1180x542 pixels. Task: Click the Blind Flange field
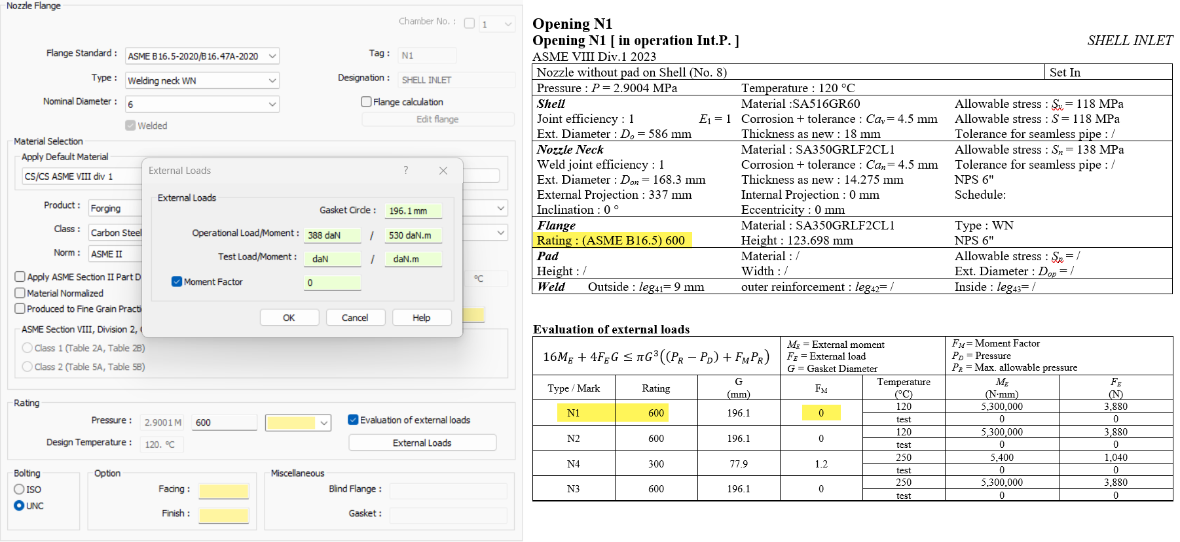[449, 491]
